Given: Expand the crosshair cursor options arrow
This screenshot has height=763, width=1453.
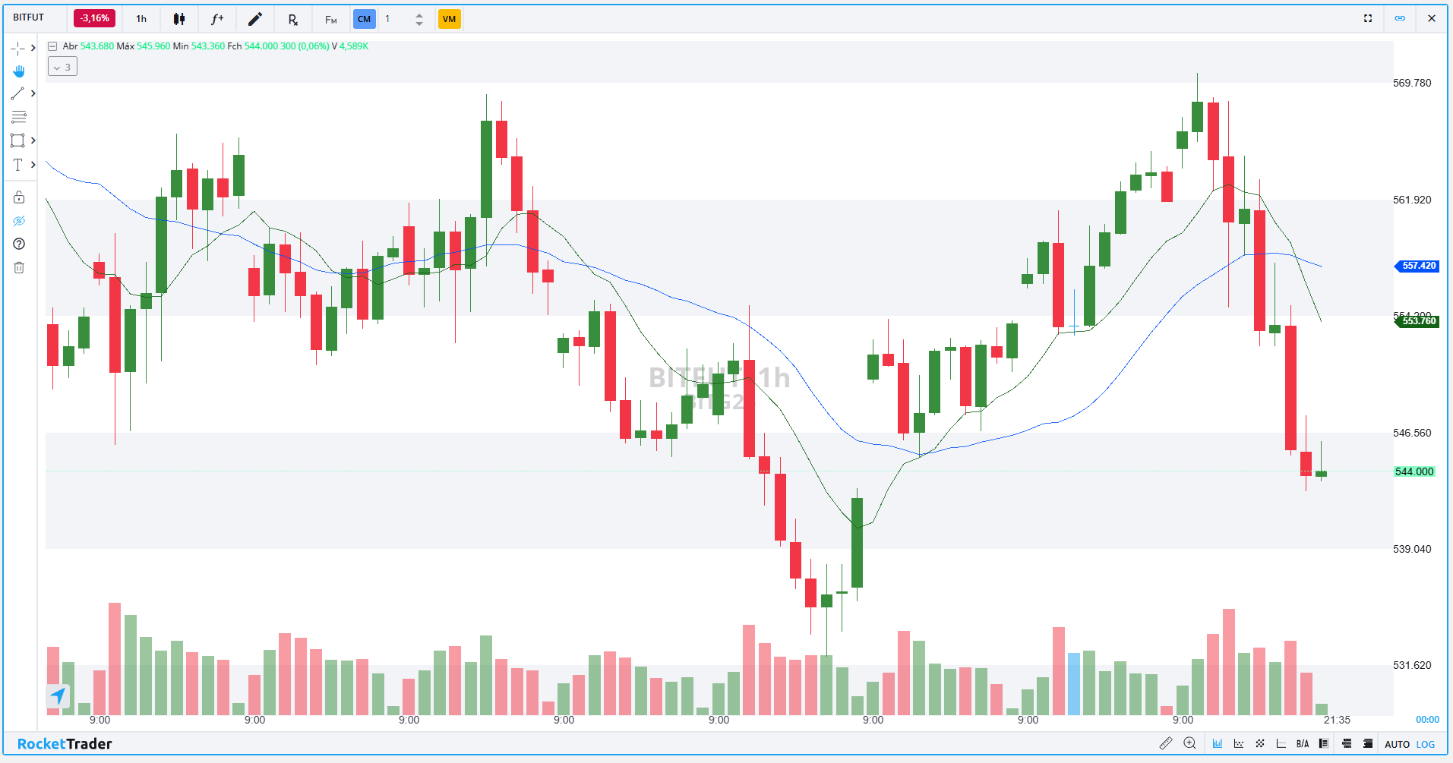Looking at the screenshot, I should (x=33, y=48).
